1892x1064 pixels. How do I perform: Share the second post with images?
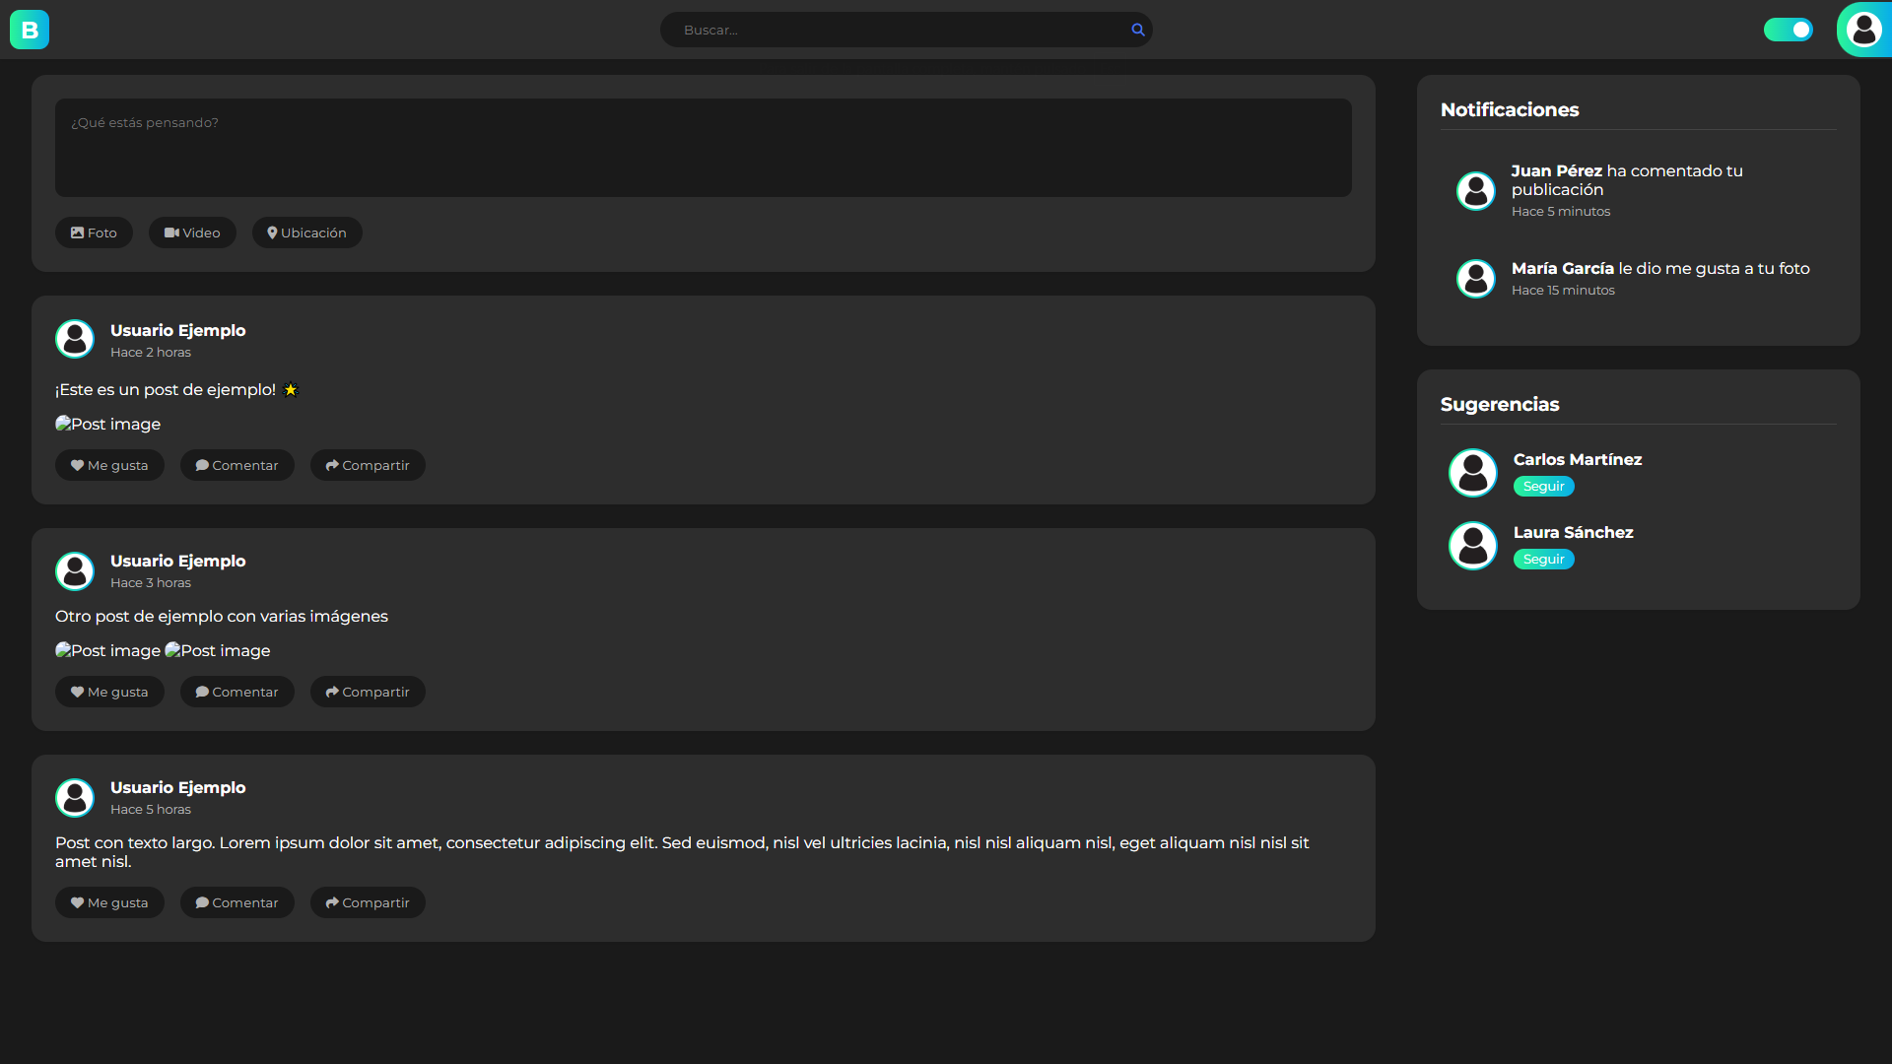pos(367,692)
